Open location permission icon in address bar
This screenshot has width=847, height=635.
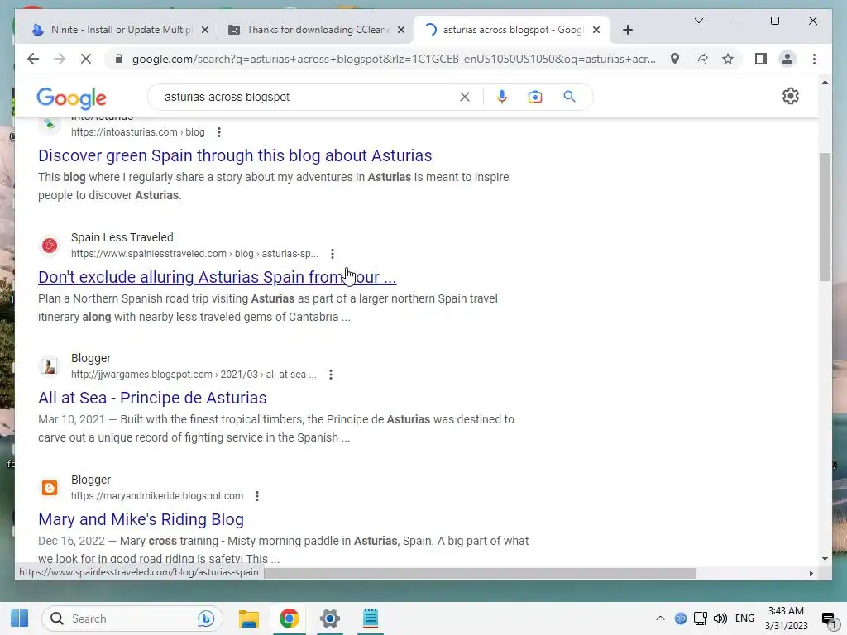[x=675, y=59]
